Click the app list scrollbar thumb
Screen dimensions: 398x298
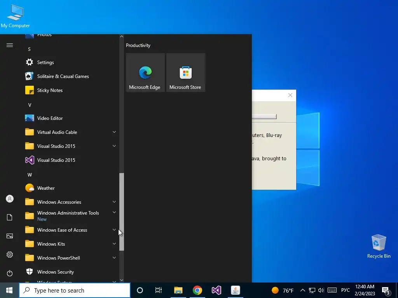tap(122, 212)
